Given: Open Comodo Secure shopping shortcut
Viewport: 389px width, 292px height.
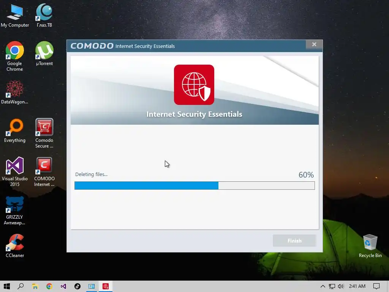Looking at the screenshot, I should (x=44, y=133).
